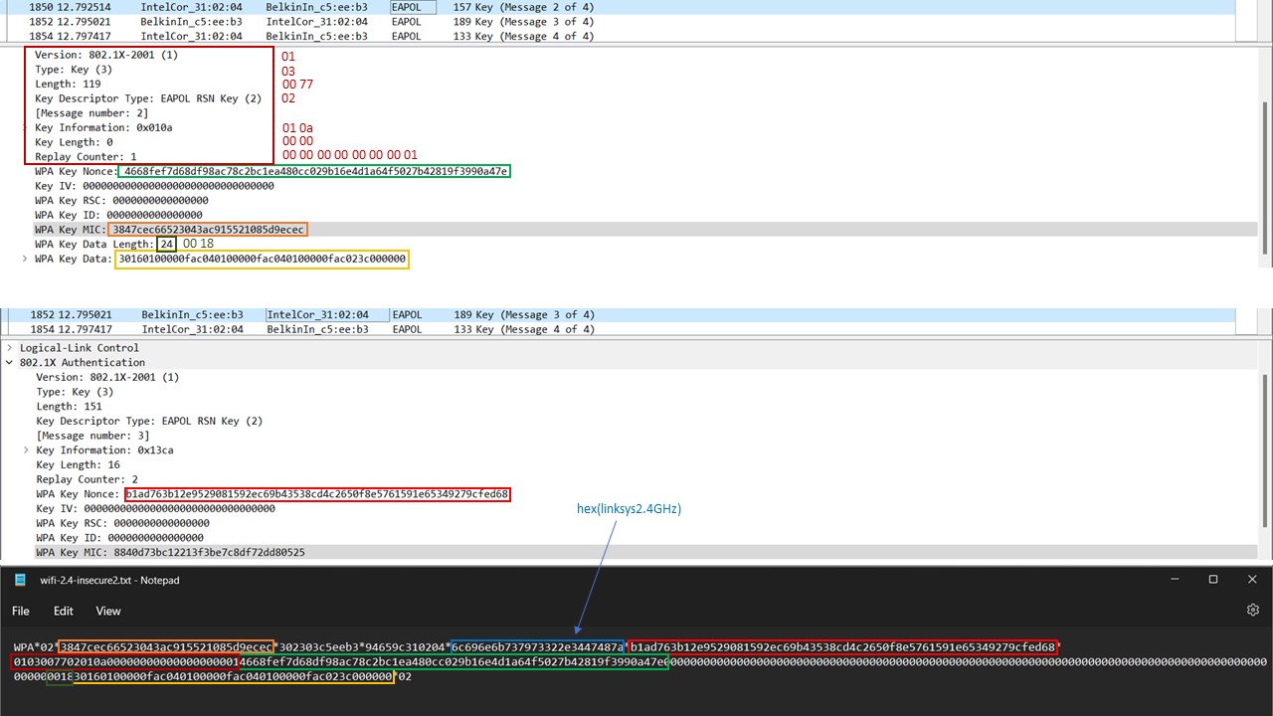The width and height of the screenshot is (1273, 716).
Task: Expand the Logical-Link Control section
Action: pos(10,348)
